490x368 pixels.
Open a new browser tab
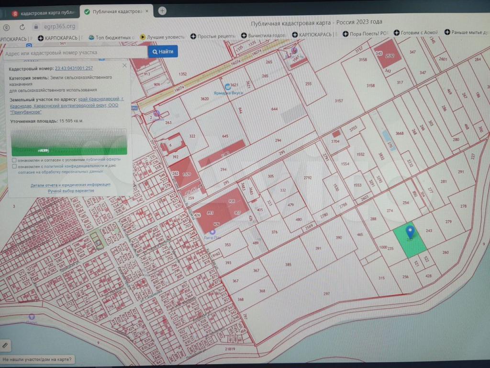pyautogui.click(x=163, y=11)
